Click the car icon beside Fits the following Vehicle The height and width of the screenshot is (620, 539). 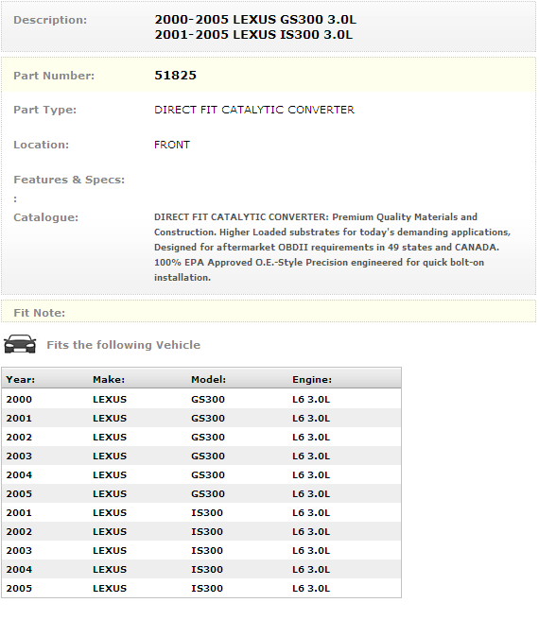pyautogui.click(x=20, y=344)
